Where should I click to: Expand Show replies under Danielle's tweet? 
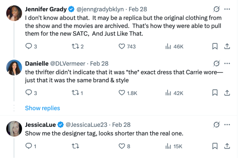(x=43, y=108)
